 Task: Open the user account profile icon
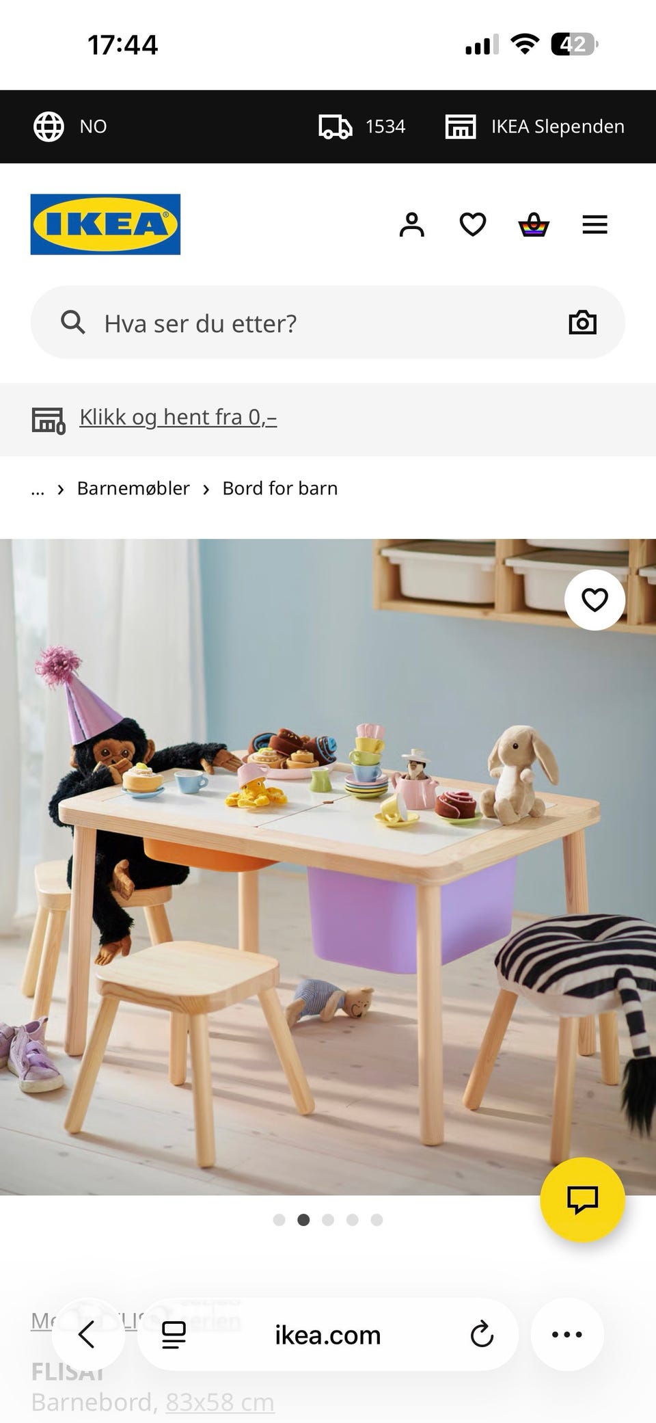click(411, 224)
